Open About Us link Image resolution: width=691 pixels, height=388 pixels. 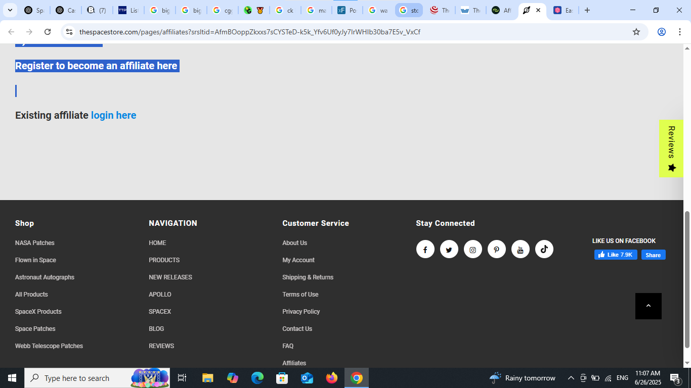point(294,243)
